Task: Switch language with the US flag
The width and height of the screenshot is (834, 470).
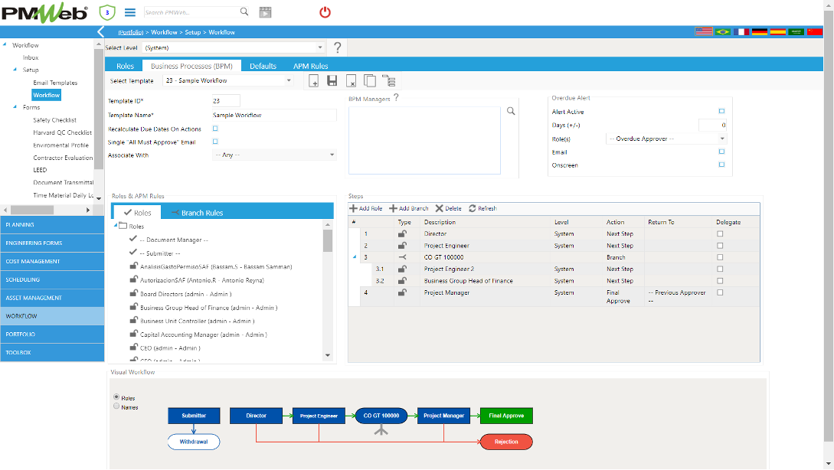Action: (704, 32)
